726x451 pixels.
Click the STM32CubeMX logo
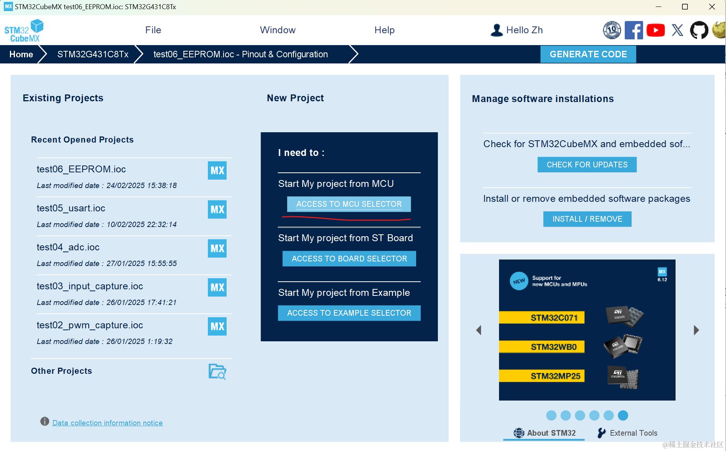click(x=24, y=31)
